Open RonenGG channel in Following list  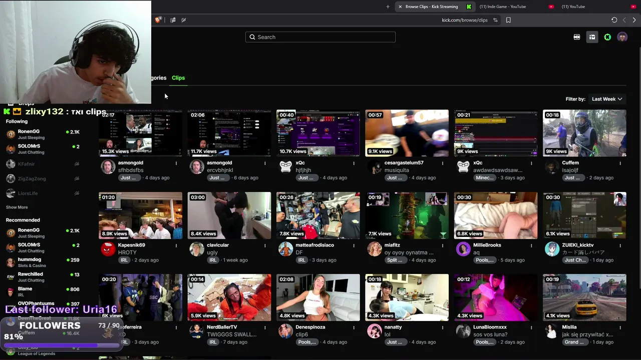click(43, 134)
